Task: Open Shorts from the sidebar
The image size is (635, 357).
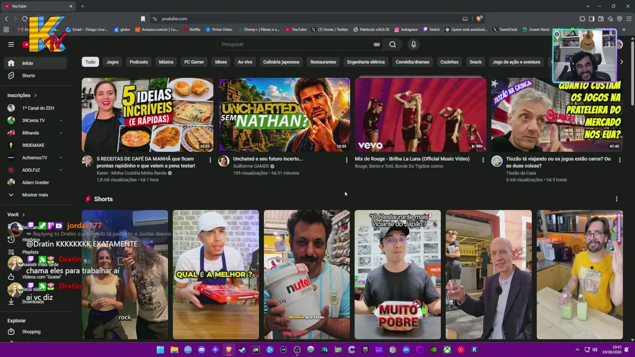Action: (x=35, y=75)
